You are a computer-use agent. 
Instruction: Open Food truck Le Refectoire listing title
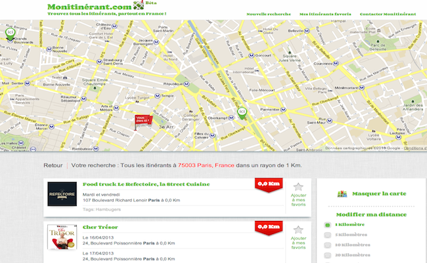click(x=146, y=184)
